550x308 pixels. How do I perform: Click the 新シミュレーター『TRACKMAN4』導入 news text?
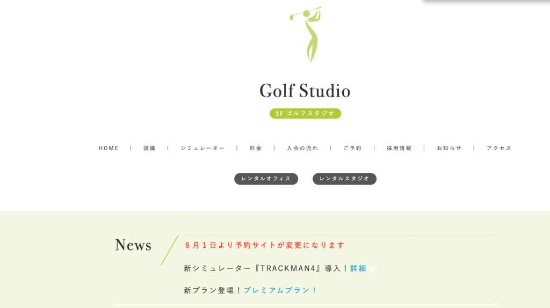(266, 268)
